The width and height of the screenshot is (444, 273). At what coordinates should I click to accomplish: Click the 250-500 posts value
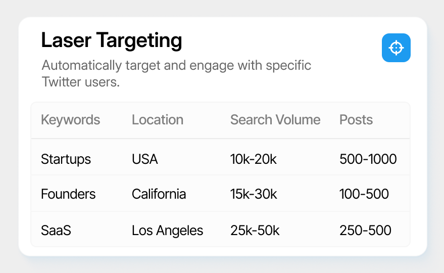click(x=366, y=230)
